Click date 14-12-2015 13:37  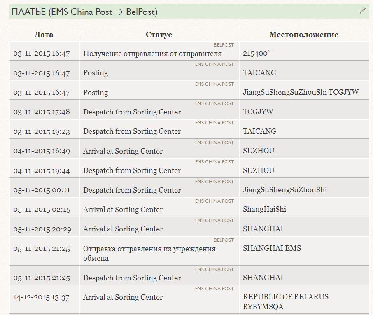(41, 297)
